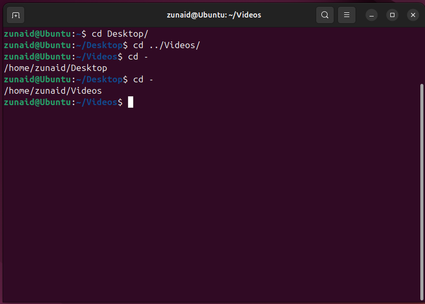Close the terminal window
Viewport: 425px width, 304px height.
[x=413, y=15]
